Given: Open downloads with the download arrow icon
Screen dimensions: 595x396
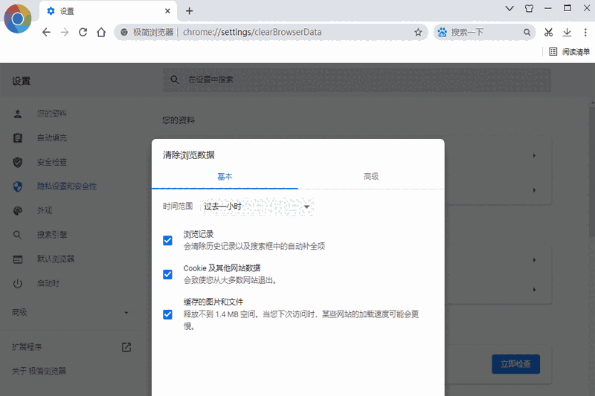Looking at the screenshot, I should tap(567, 32).
